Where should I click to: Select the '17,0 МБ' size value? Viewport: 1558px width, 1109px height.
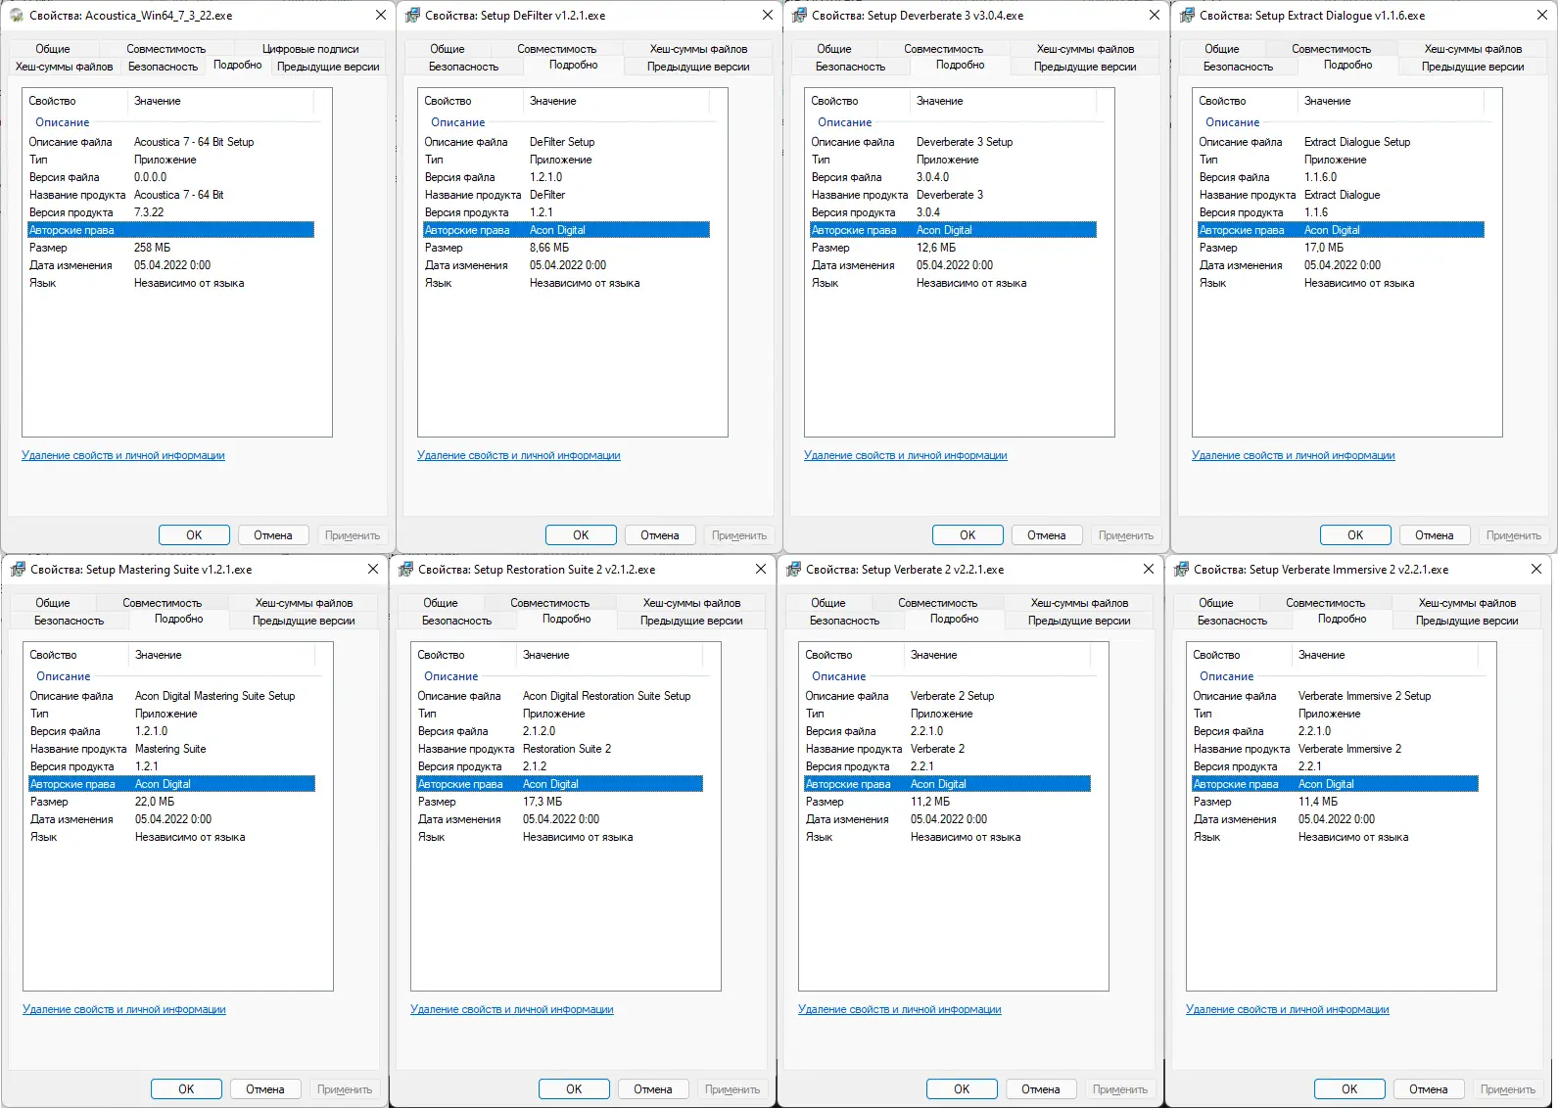1324,248
